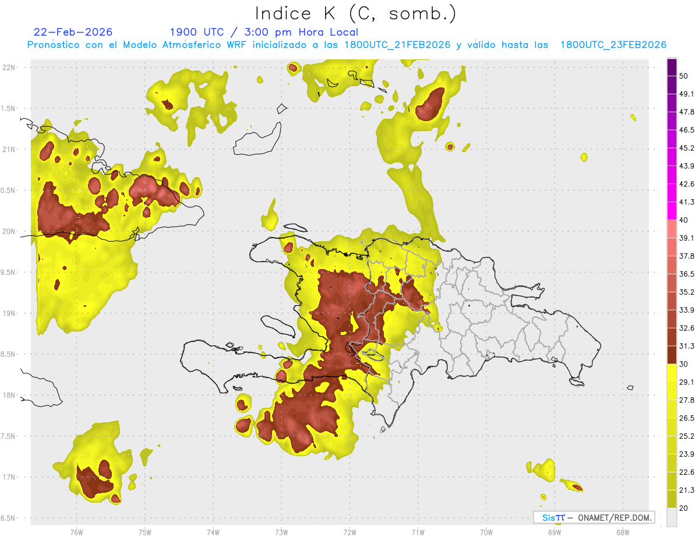Click the '76W' longitude label
699x540 pixels.
click(x=76, y=532)
